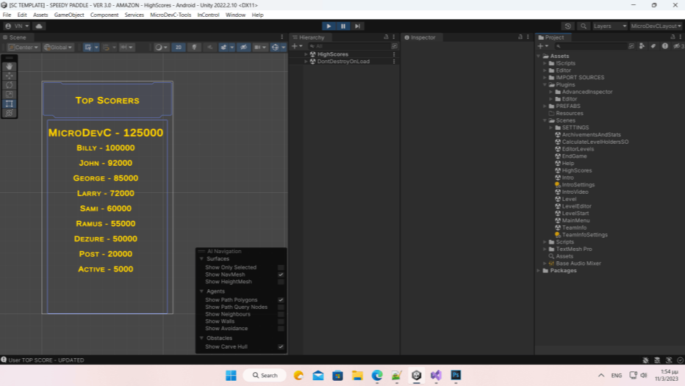Viewport: 685px width, 386px height.
Task: Uncheck Show NavMesh checkbox
Action: click(x=281, y=274)
